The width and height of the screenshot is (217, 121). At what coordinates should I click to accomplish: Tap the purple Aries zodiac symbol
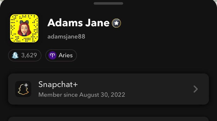pos(52,55)
